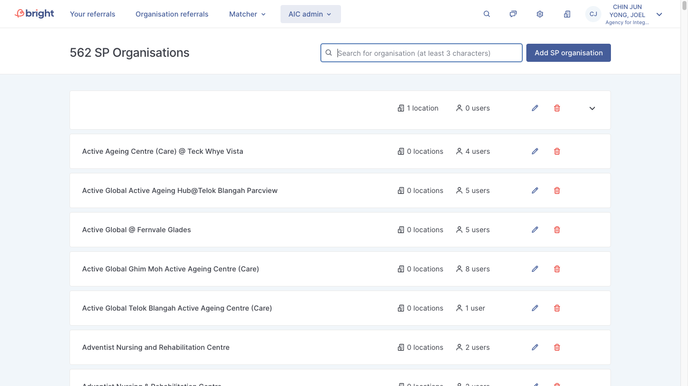Delete Active Ageing Centre (Care) @ Teck Whye Vista
The width and height of the screenshot is (688, 386).
click(557, 151)
